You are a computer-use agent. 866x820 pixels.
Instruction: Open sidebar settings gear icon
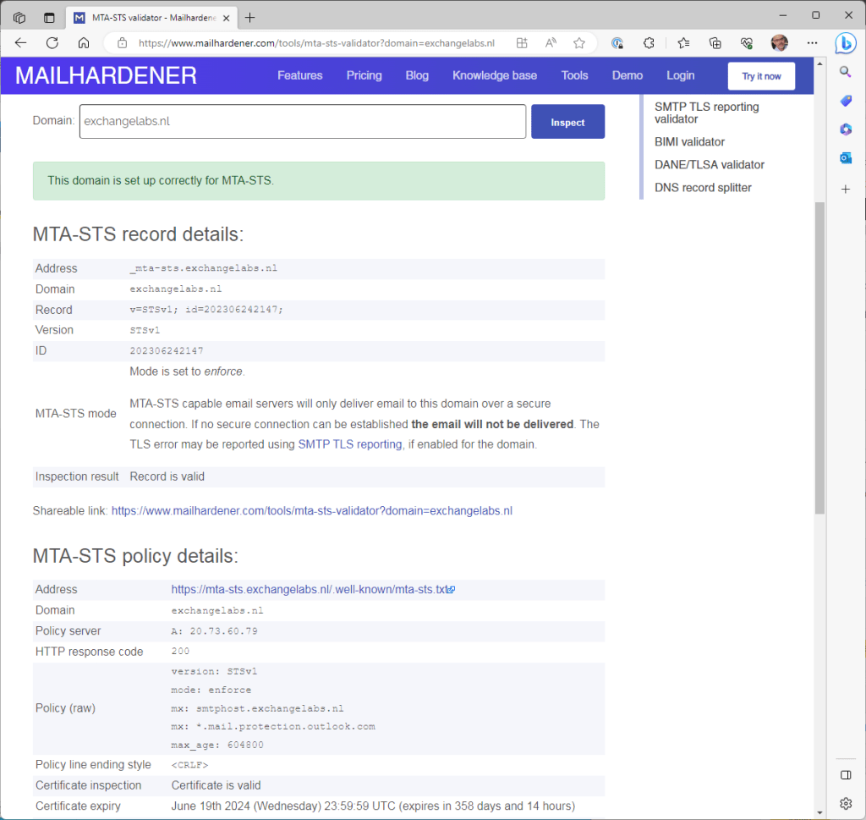845,803
